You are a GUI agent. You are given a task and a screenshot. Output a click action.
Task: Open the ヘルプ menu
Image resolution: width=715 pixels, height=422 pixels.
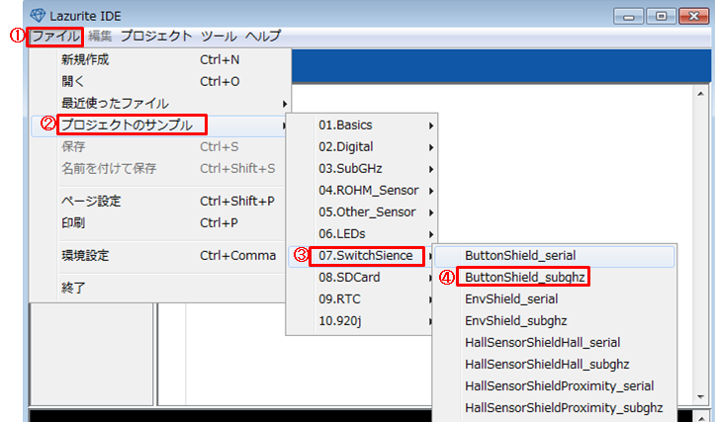tap(263, 36)
